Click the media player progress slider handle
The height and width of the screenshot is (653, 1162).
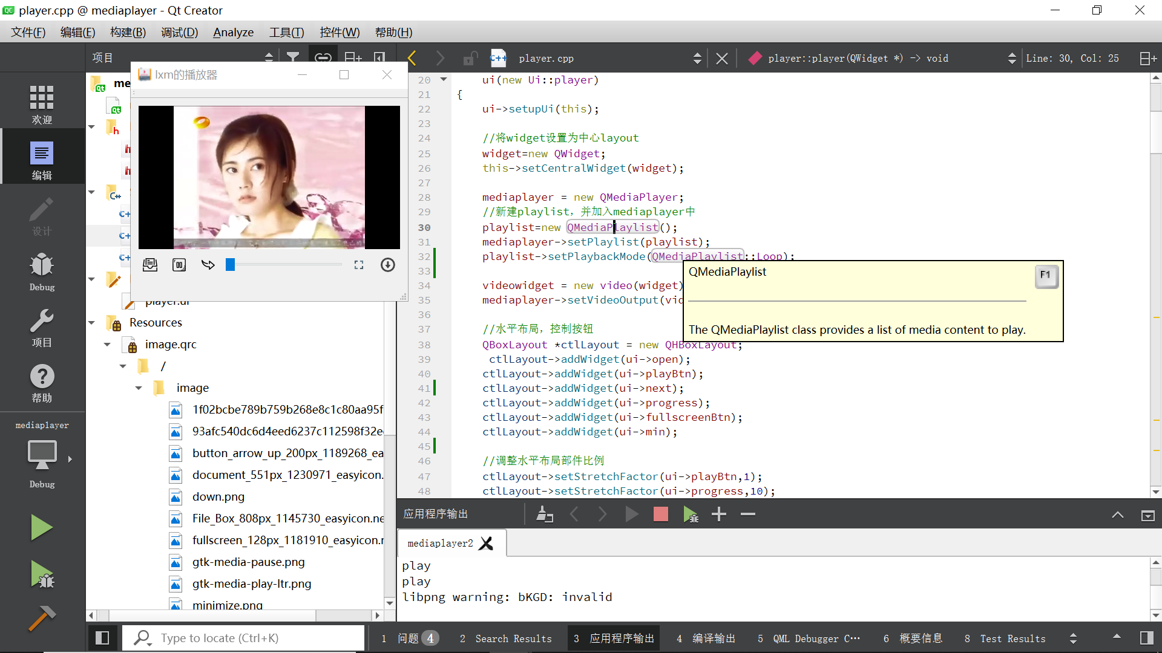coord(230,265)
